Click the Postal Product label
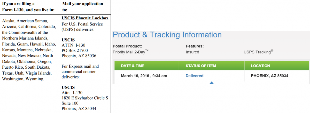This screenshot has width=310, height=113. pyautogui.click(x=127, y=46)
